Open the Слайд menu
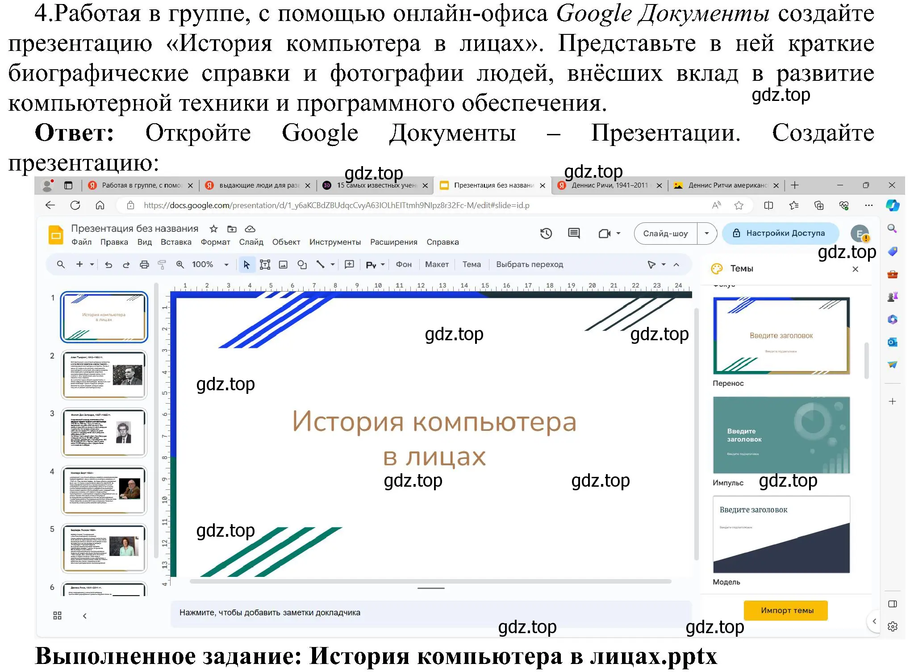910x672 pixels. [x=251, y=242]
